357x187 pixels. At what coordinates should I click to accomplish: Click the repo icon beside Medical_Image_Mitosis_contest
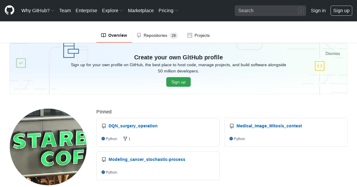[x=232, y=126]
